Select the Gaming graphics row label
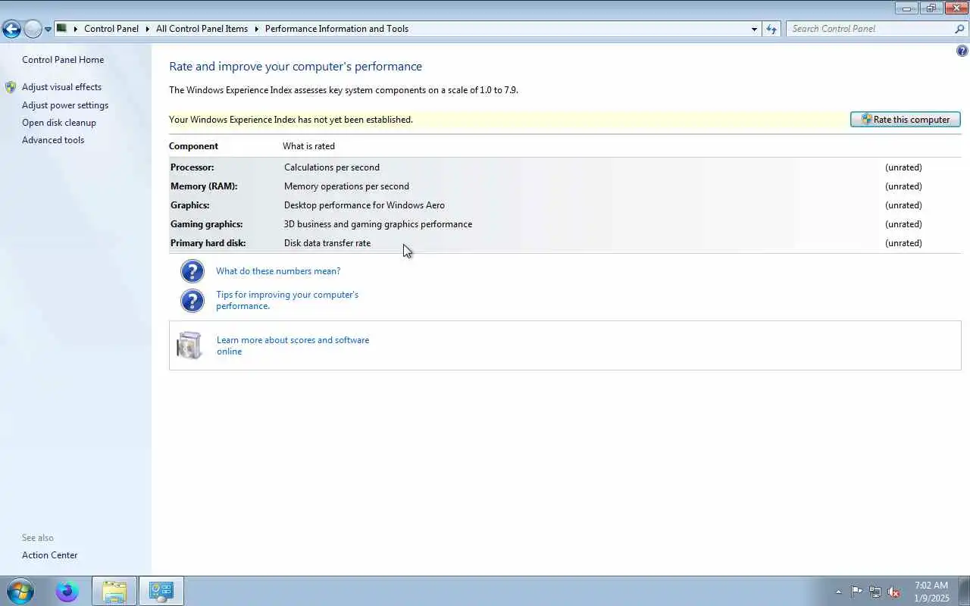The image size is (970, 606). pyautogui.click(x=207, y=224)
